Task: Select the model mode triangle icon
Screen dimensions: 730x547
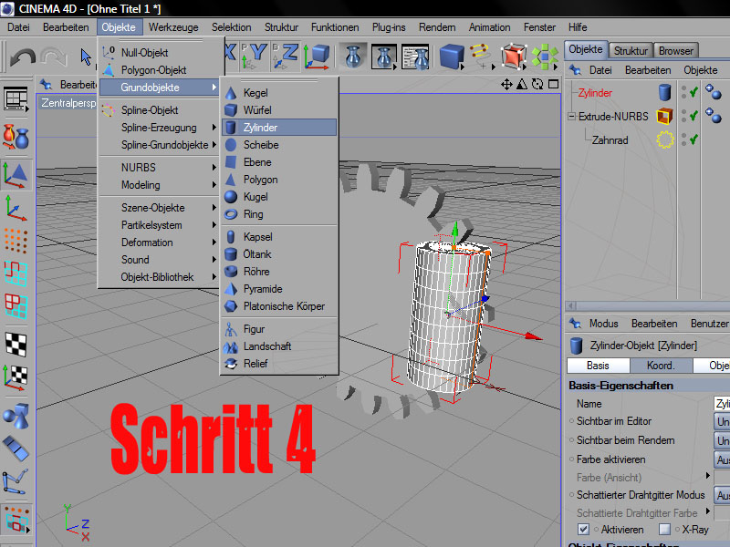Action: [x=16, y=174]
